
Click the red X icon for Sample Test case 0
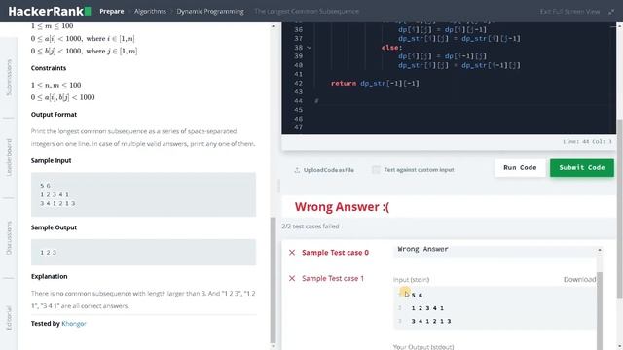(292, 253)
